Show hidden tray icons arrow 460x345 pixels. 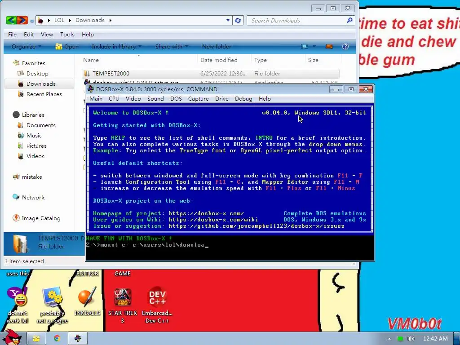pyautogui.click(x=389, y=339)
